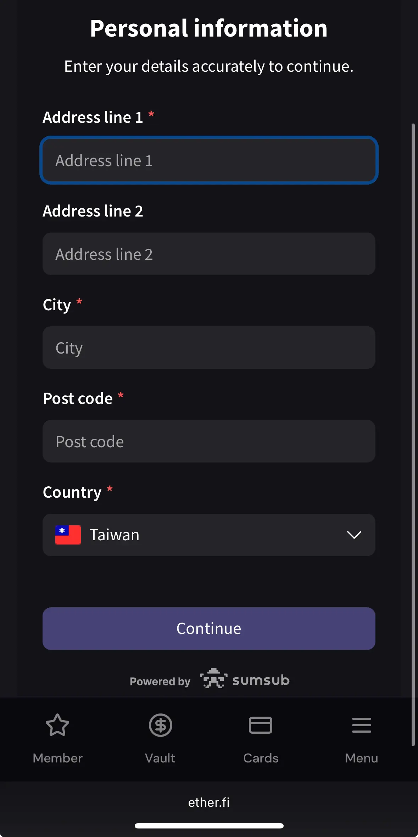This screenshot has height=837, width=418.
Task: Open the Vault dollar icon
Action: coord(160,725)
